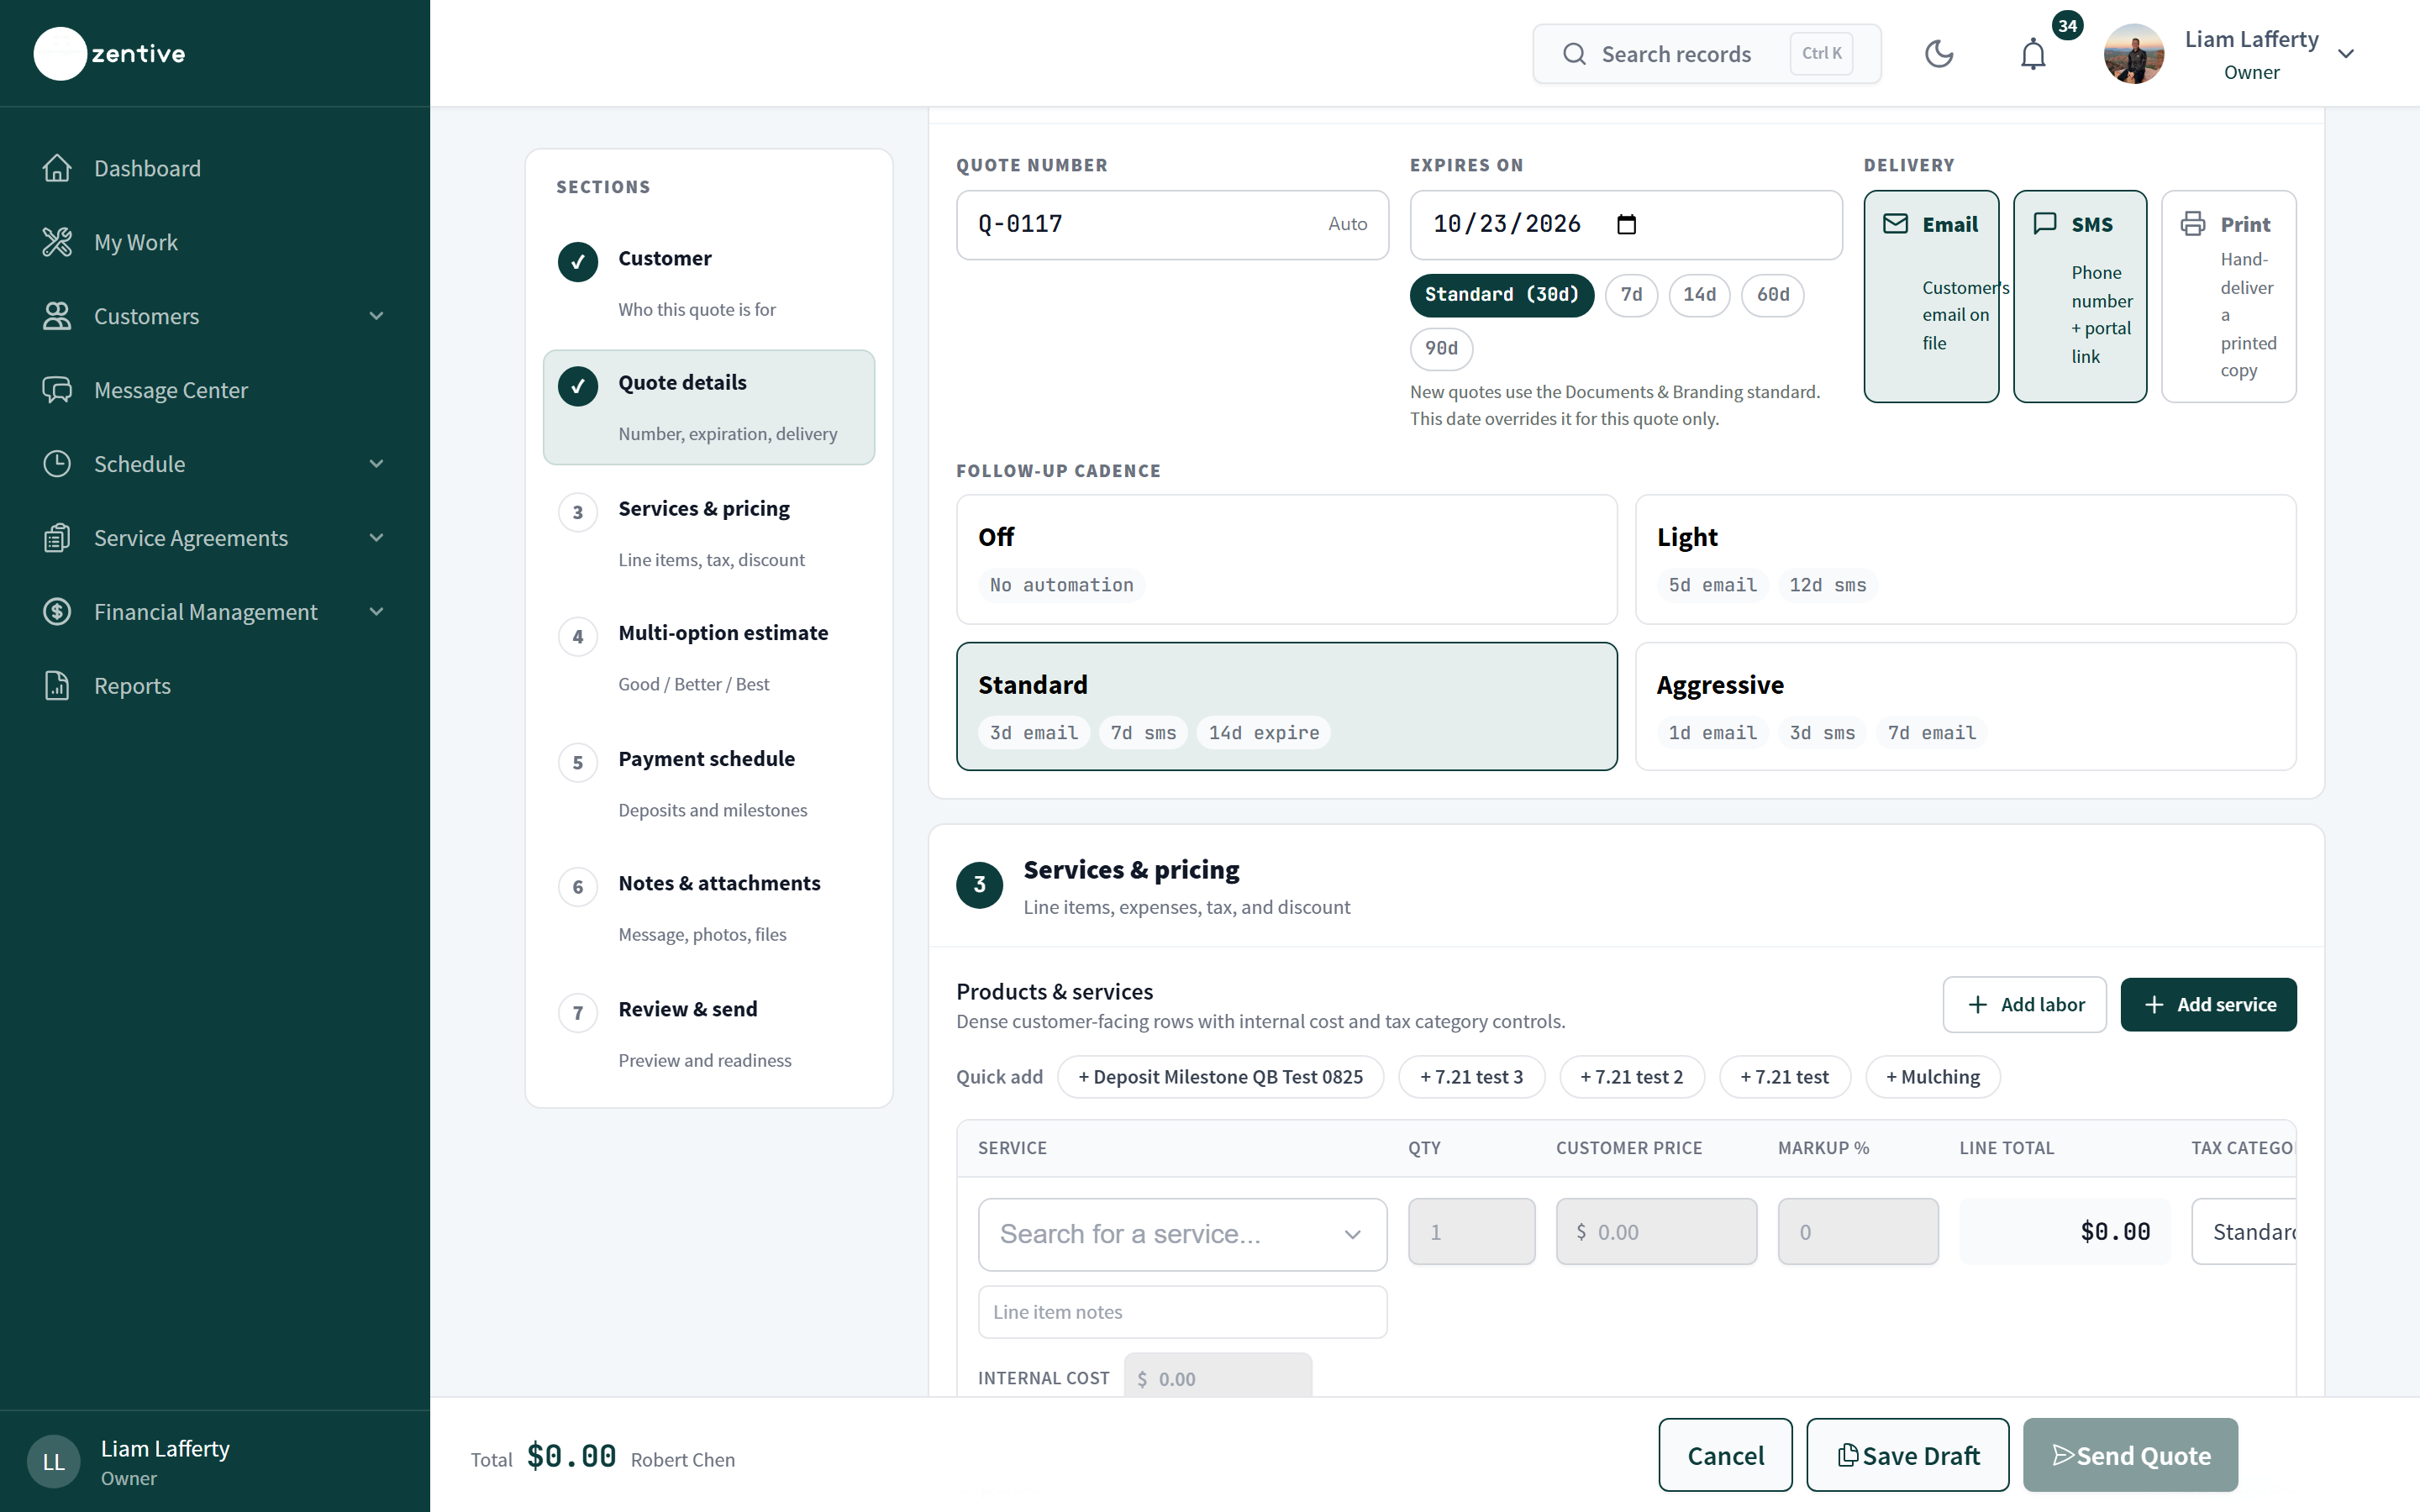Select Print delivery option
This screenshot has height=1512, width=2420.
pos(2229,296)
